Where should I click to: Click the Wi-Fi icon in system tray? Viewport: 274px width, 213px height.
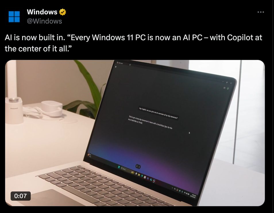185,193
